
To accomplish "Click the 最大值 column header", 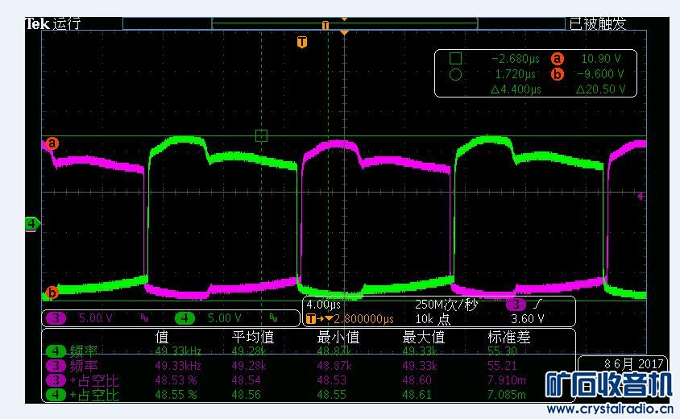I will [423, 337].
